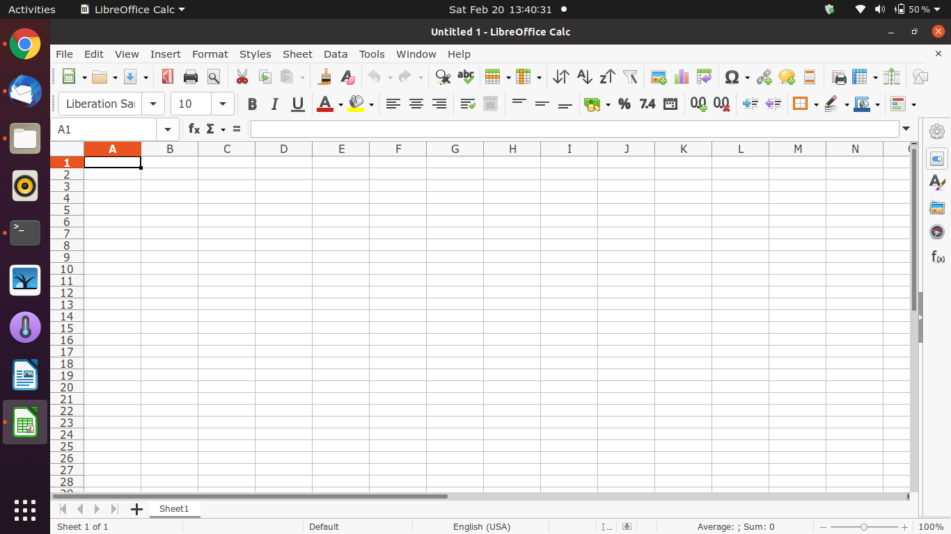Click Export as PDF icon
951x534 pixels.
[168, 76]
